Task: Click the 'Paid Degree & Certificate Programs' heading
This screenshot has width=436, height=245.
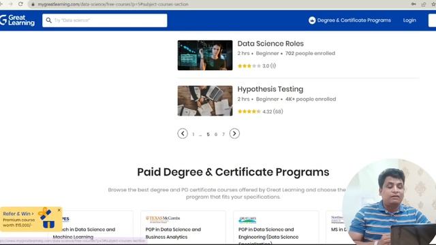Action: point(233,172)
